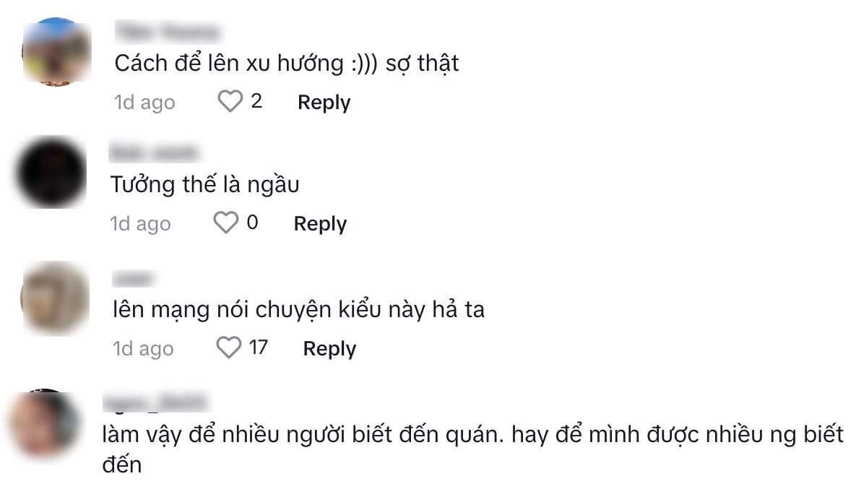Toggle the heart under the second comment
Screen dimensions: 856x484
(x=226, y=222)
